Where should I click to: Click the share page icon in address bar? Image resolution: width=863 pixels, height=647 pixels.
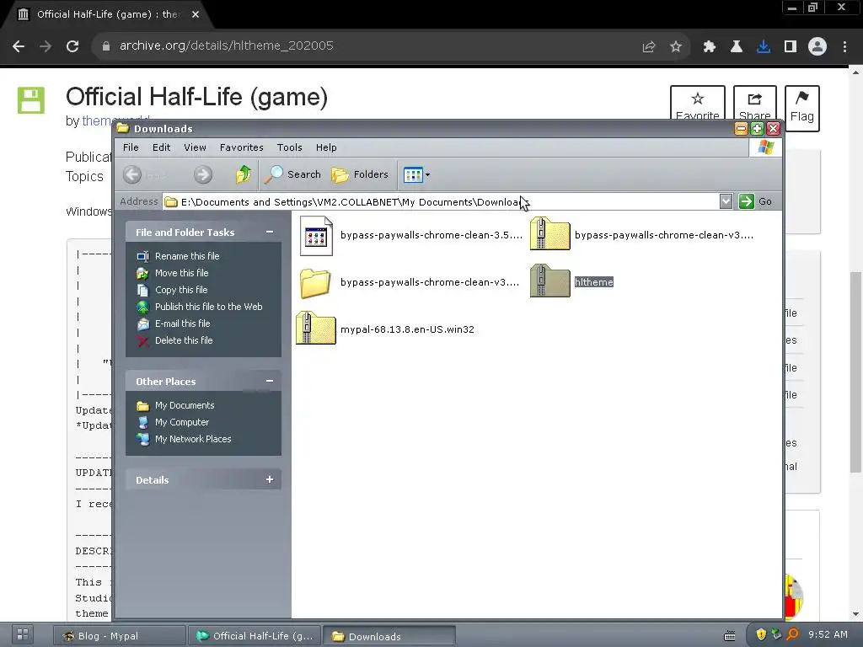[x=649, y=47]
